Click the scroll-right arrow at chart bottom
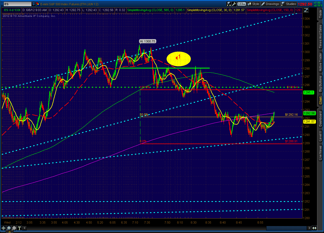Image resolution: width=324 pixels, height=233 pixels. 309,228
